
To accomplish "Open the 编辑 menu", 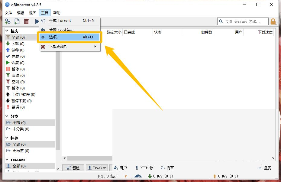I will (21, 13).
